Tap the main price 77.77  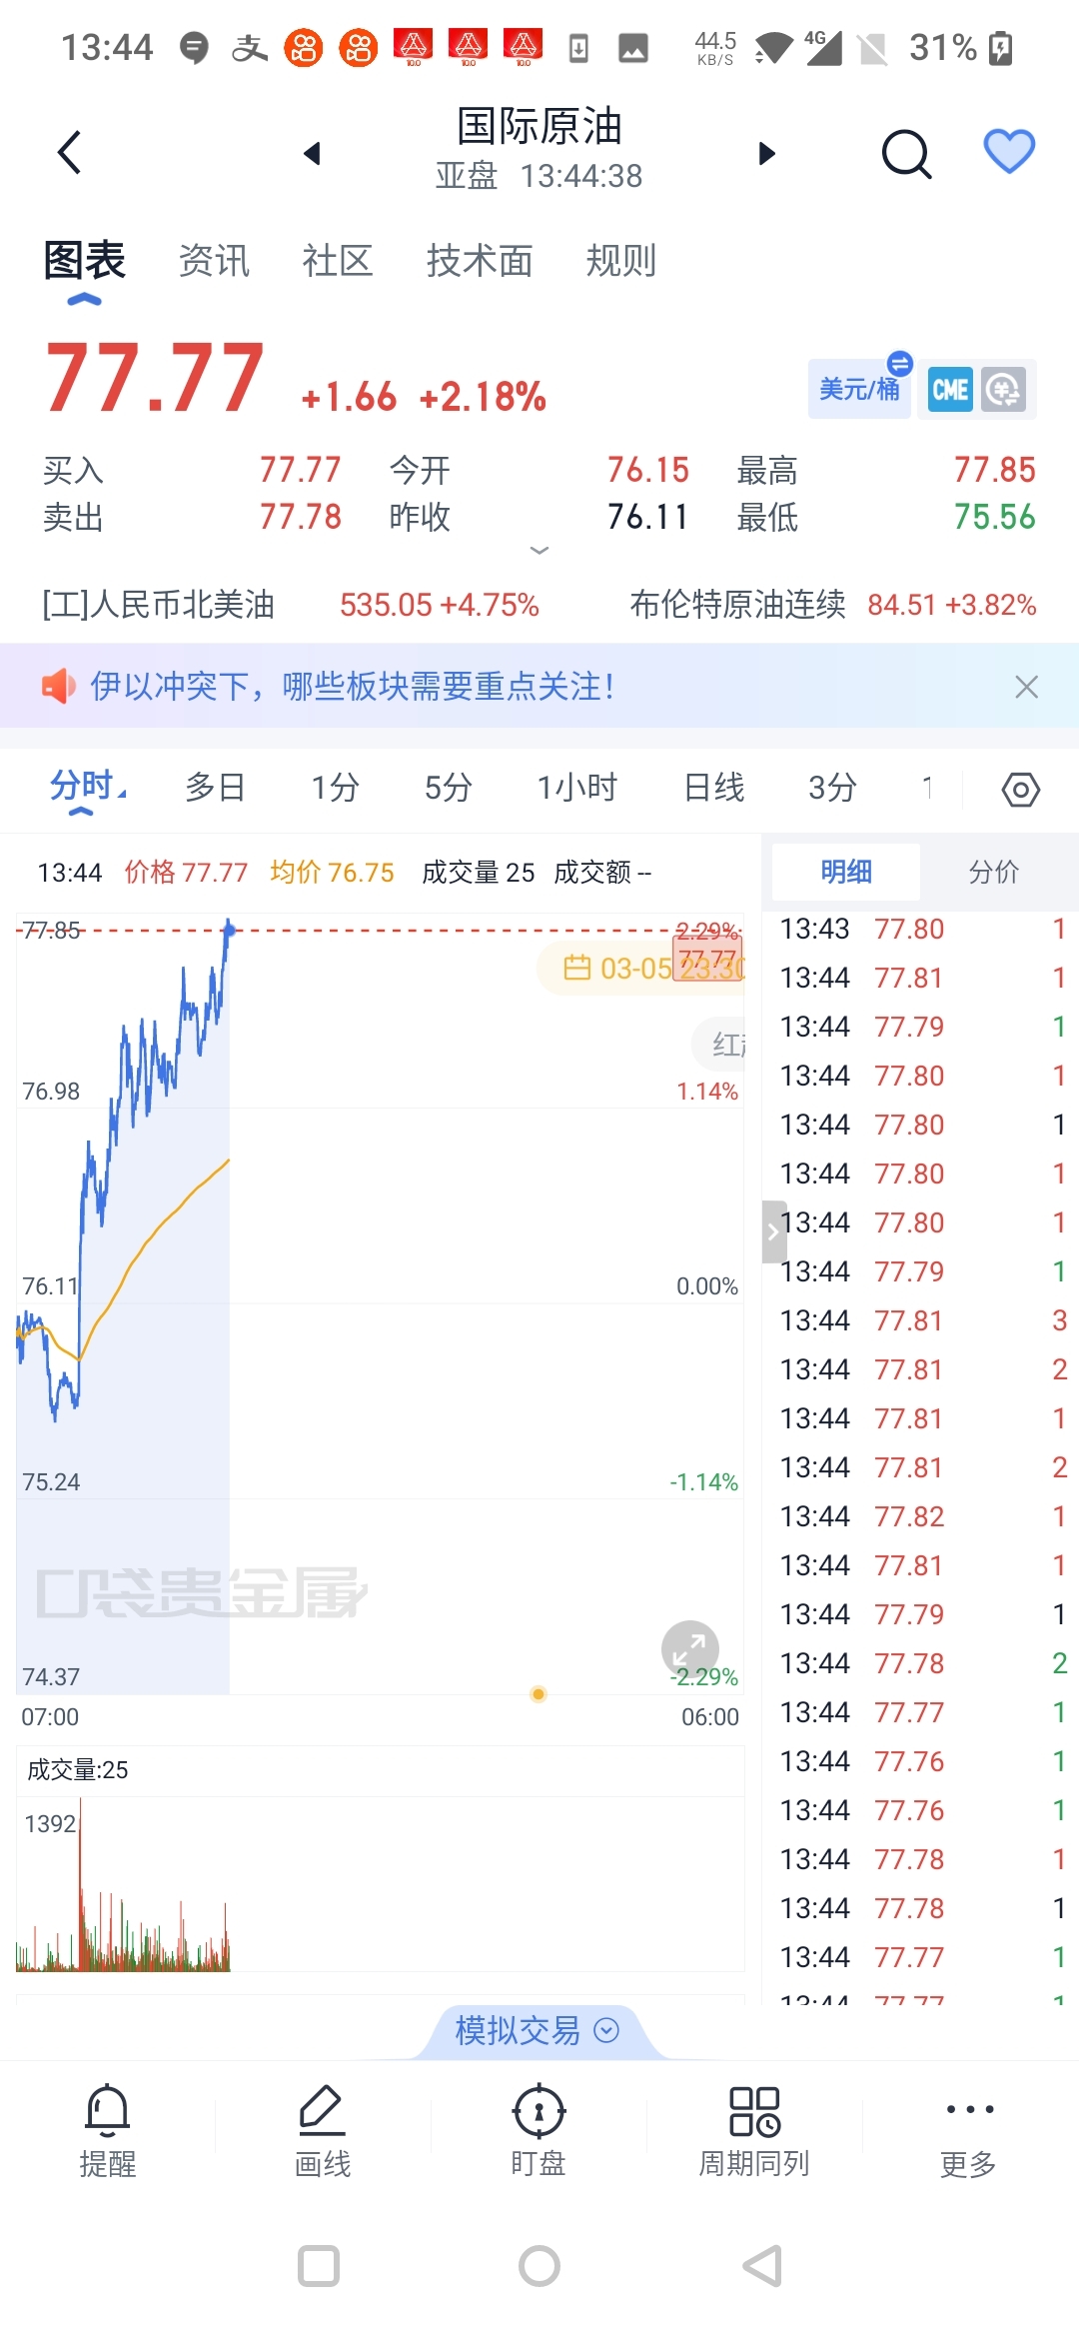pos(155,378)
